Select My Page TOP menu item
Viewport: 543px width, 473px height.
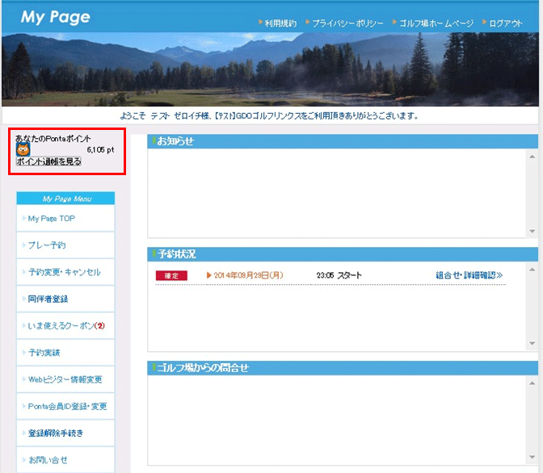tap(65, 218)
